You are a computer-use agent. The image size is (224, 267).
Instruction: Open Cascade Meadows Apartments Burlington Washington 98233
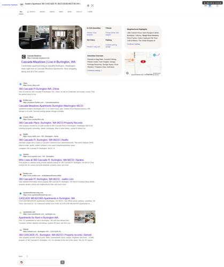pyautogui.click(x=51, y=106)
